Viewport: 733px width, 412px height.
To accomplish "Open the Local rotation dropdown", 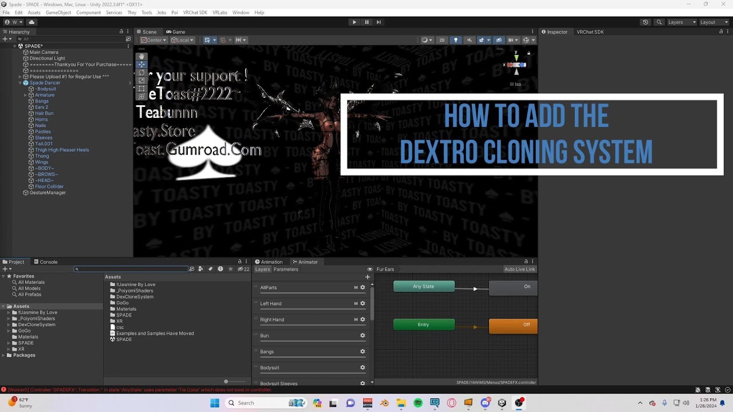I will [182, 40].
